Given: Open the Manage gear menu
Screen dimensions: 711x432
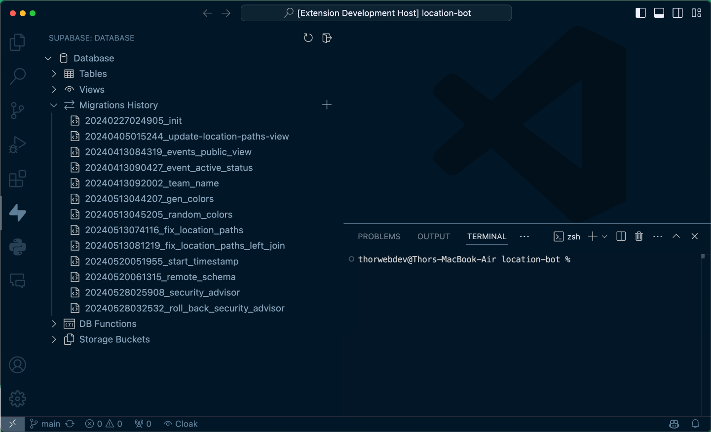Looking at the screenshot, I should [x=17, y=398].
